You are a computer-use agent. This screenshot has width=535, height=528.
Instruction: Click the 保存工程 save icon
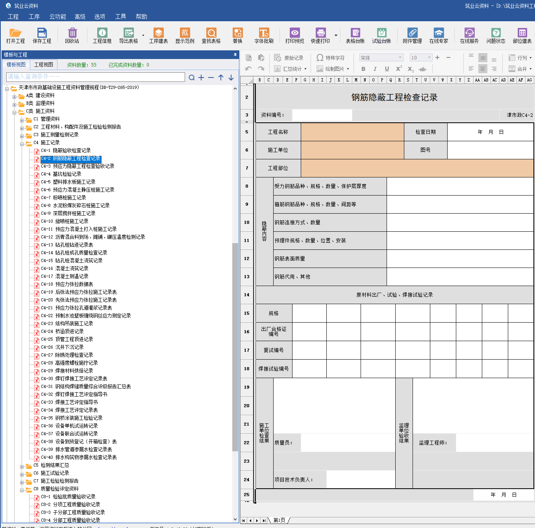[x=42, y=35]
